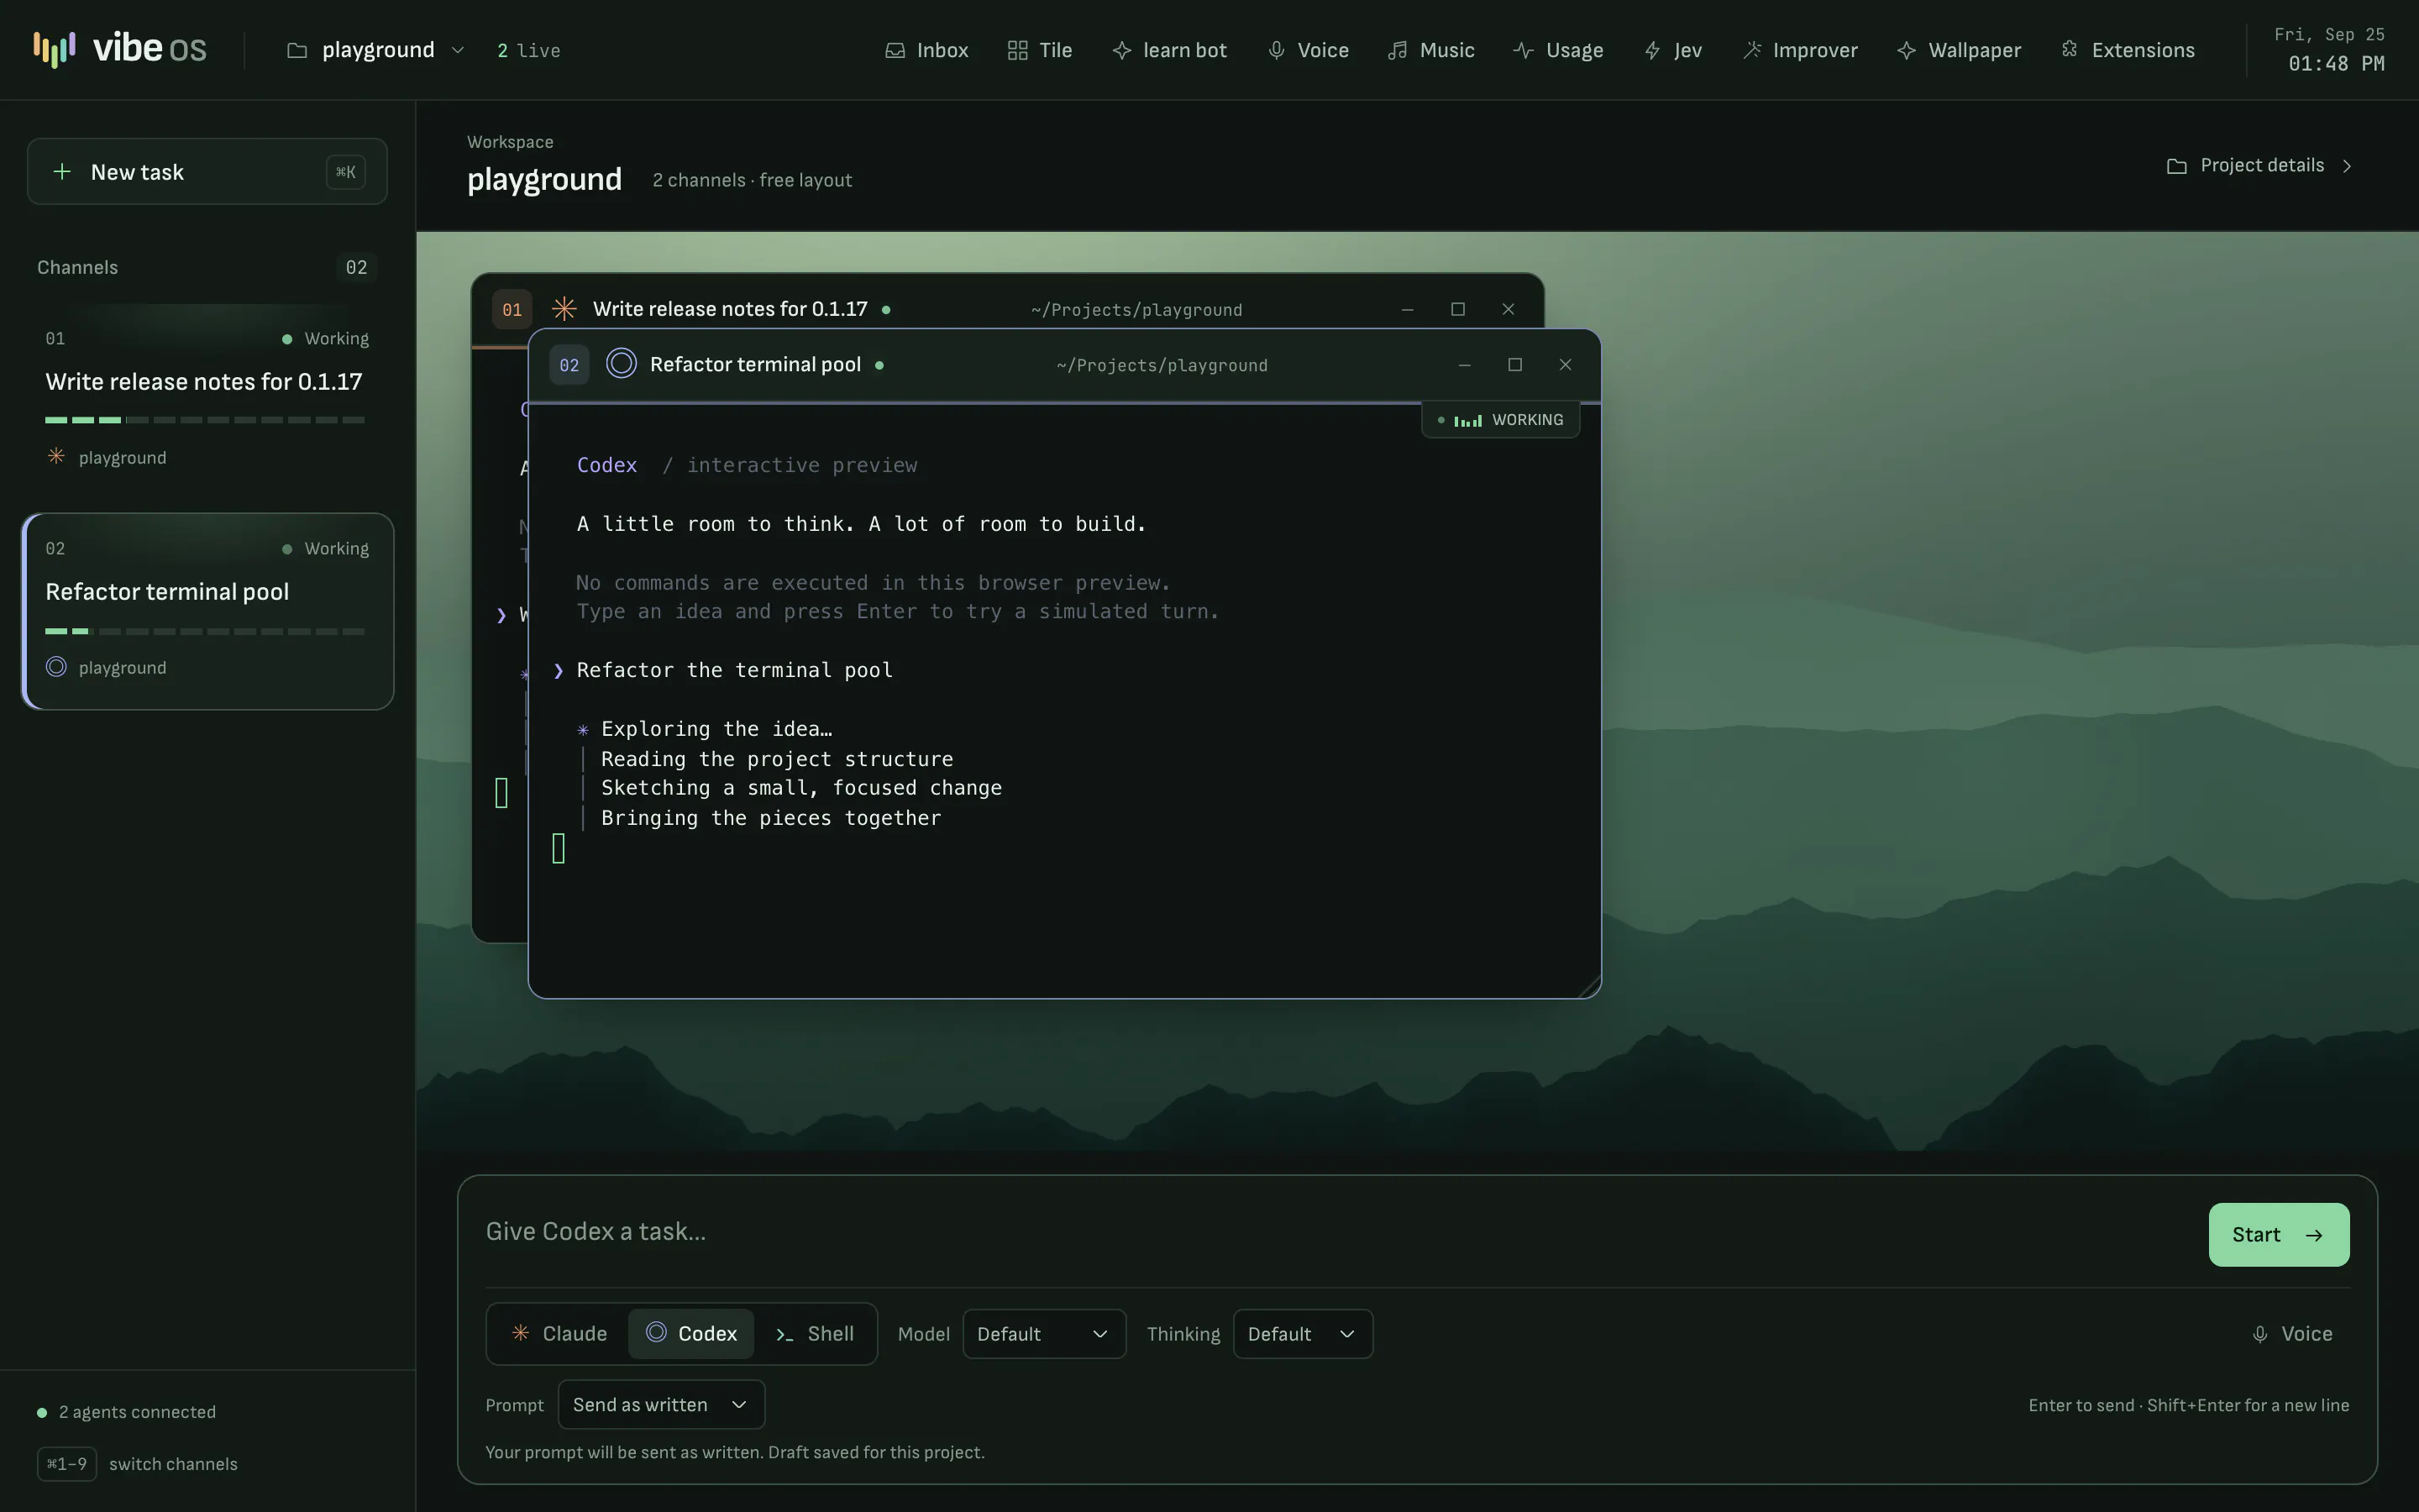Click the 01 badge in Write release notes window
This screenshot has height=1512, width=2419.
[x=512, y=310]
